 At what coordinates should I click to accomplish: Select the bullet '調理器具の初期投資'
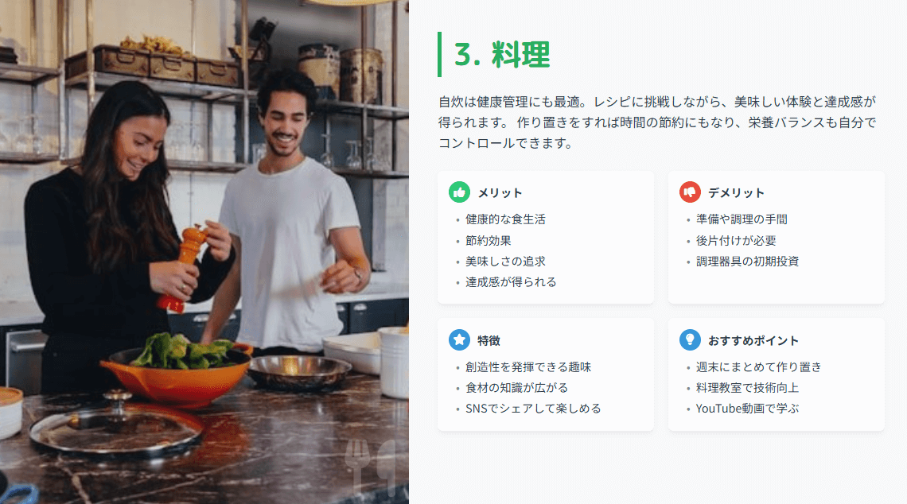[747, 262]
